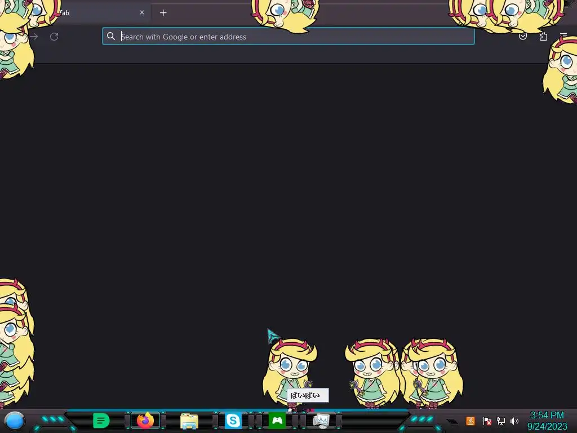Image resolution: width=577 pixels, height=433 pixels.
Task: Open the Firefox hamburger application menu
Action: (563, 36)
